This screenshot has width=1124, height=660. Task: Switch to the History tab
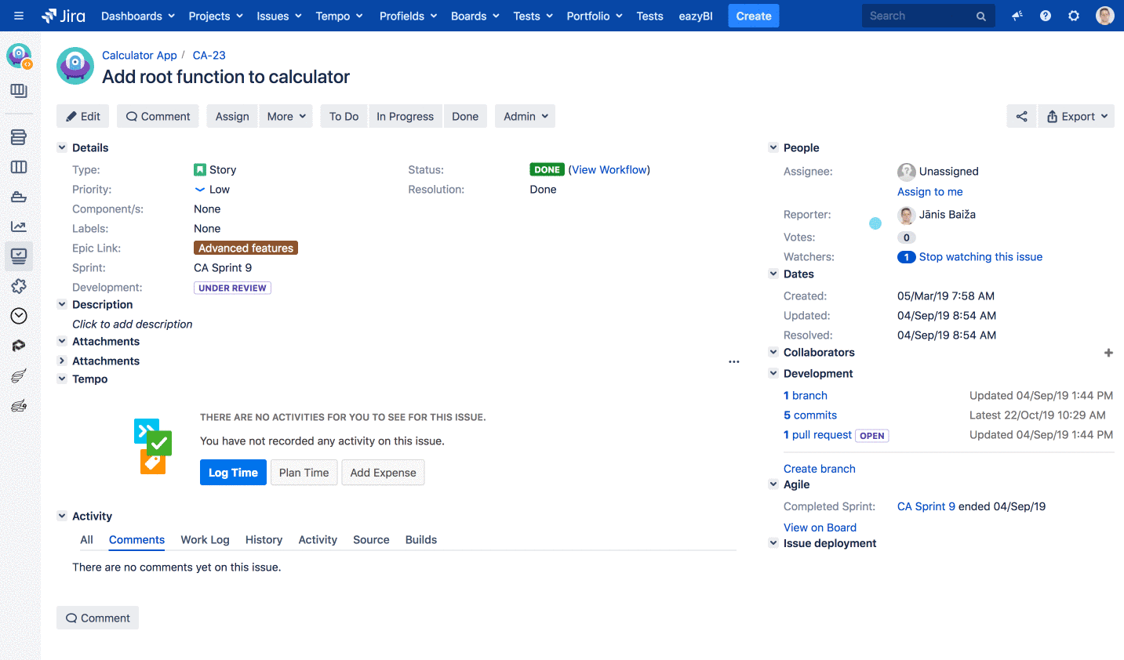(264, 540)
